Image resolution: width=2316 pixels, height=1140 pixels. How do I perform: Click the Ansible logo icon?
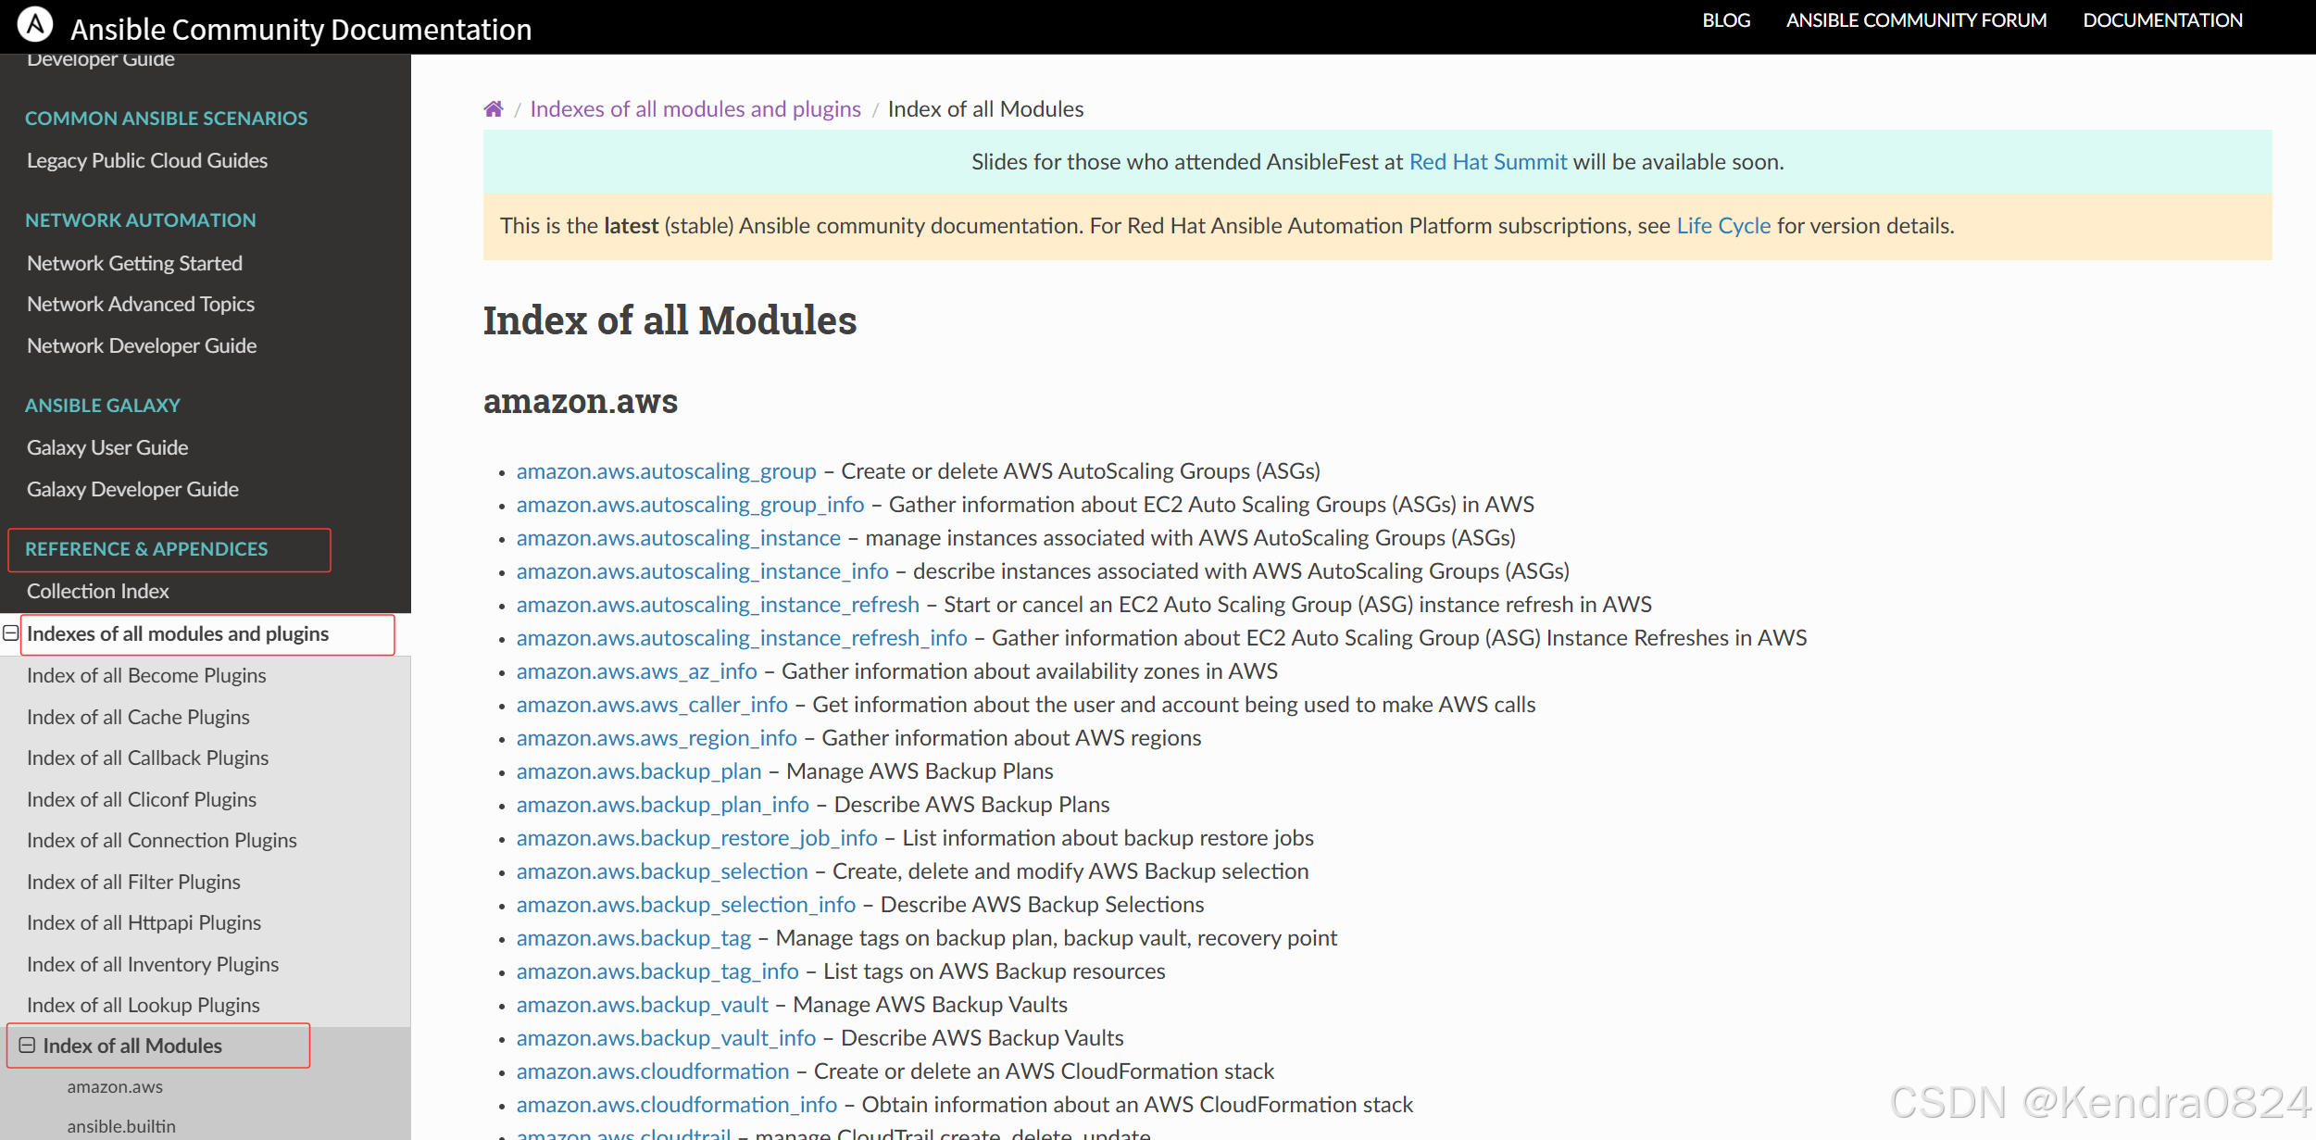point(35,25)
